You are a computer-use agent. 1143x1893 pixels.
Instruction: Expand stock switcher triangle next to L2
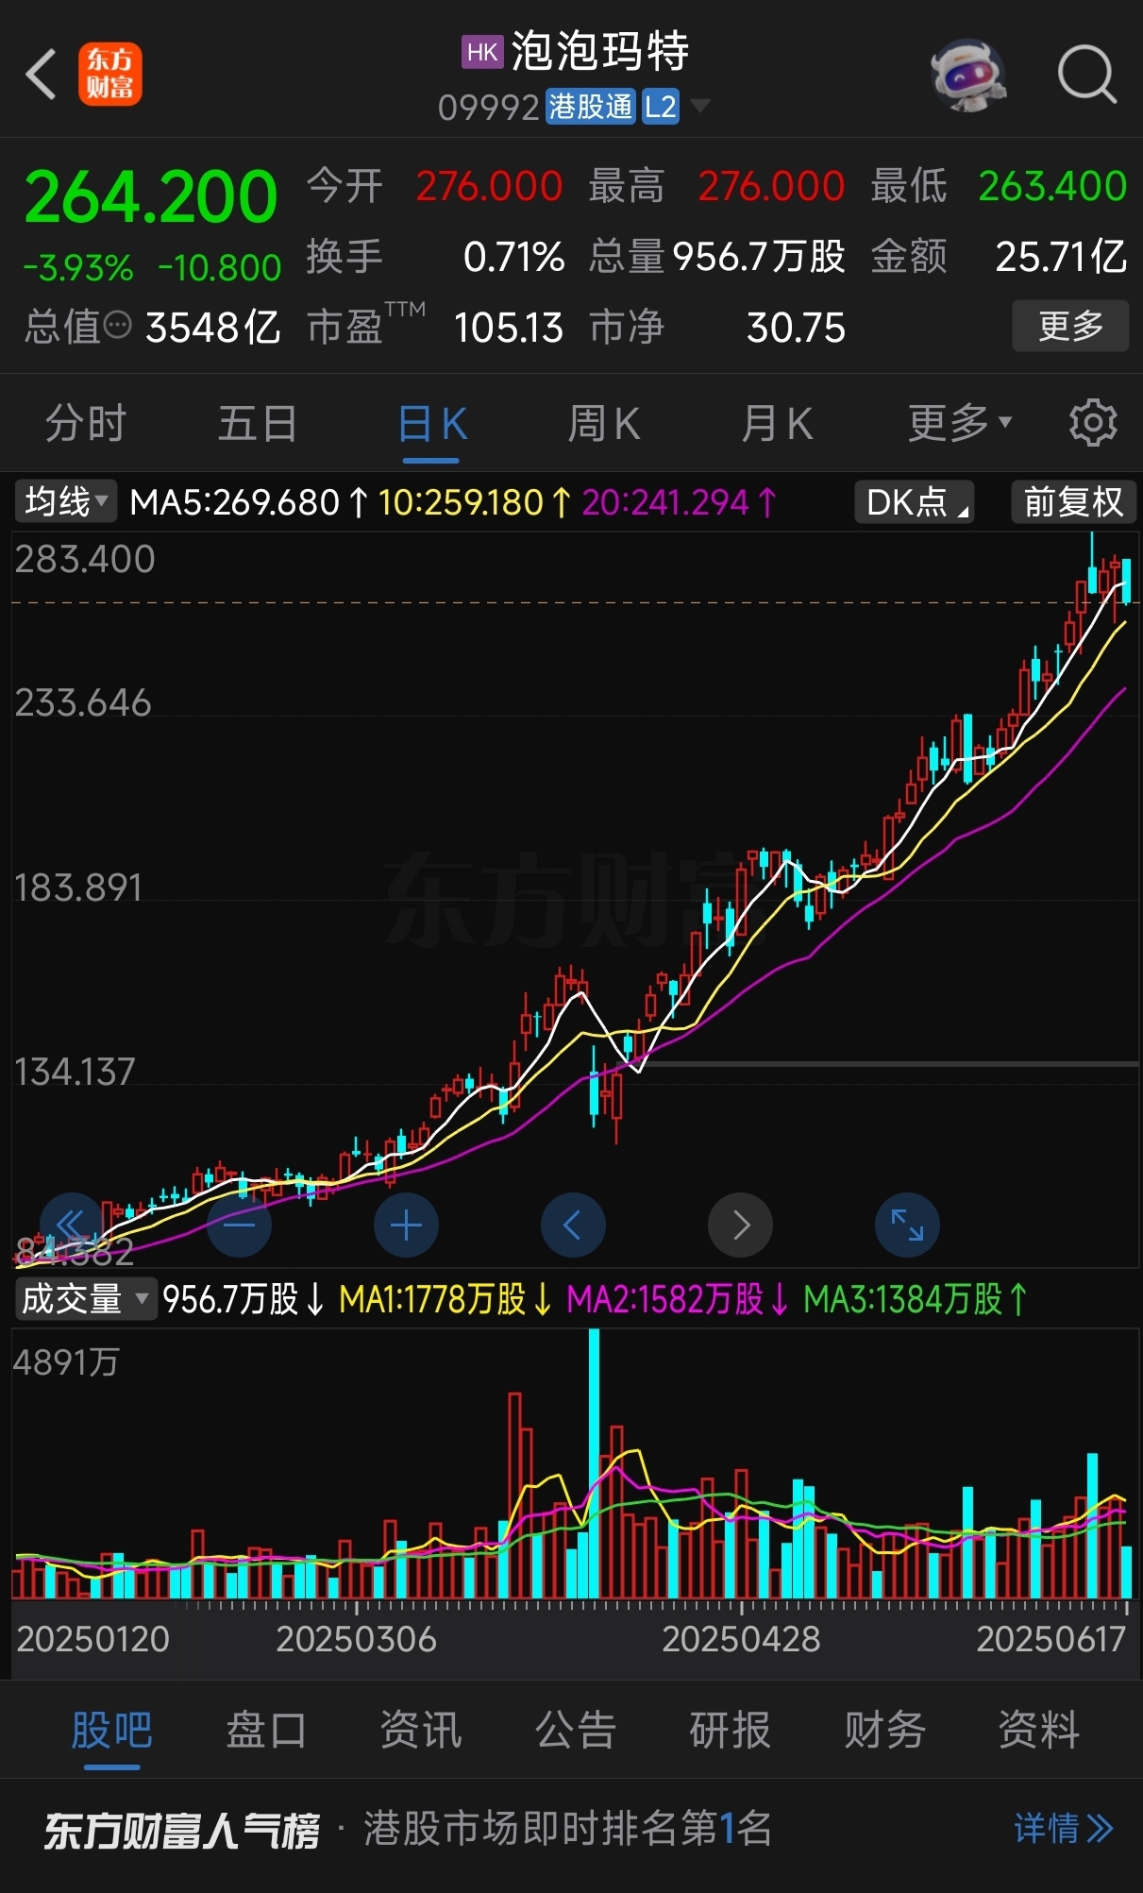699,105
